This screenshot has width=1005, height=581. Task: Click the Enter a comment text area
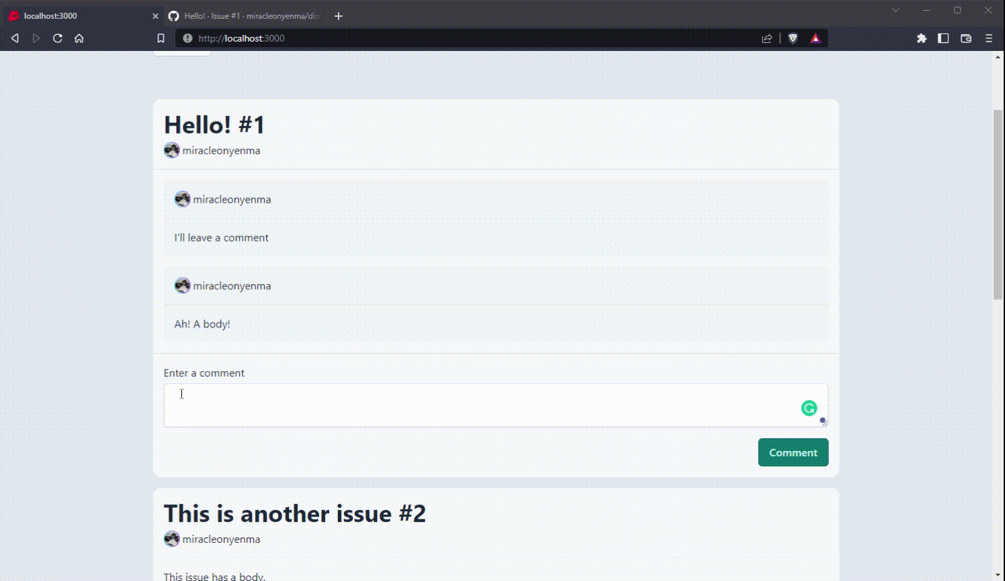pyautogui.click(x=496, y=405)
